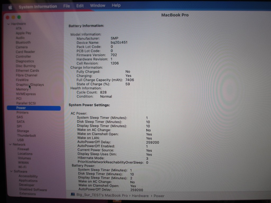This screenshot has width=271, height=203.
Task: Select Firewall under Network
Action: 23,149
